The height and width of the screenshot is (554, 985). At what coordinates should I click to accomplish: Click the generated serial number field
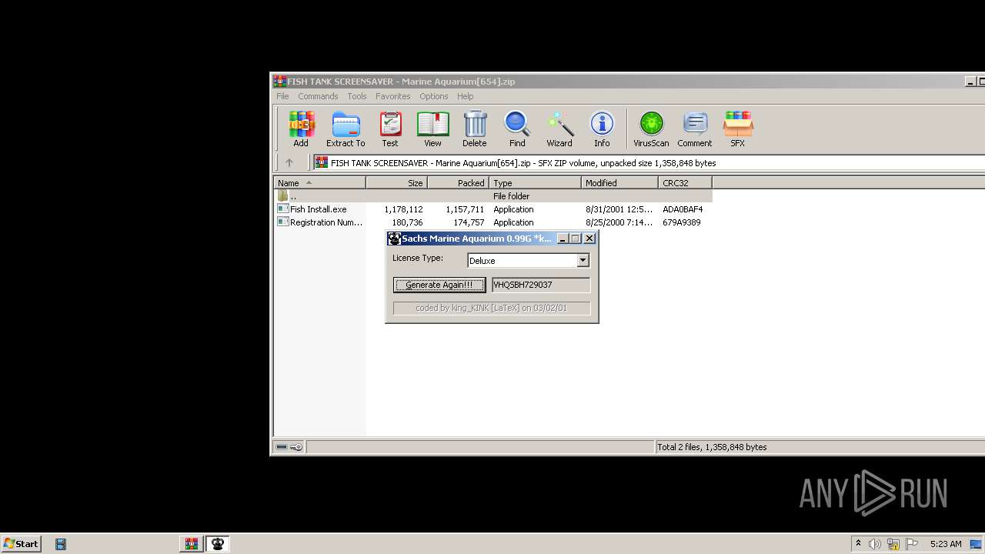point(541,285)
